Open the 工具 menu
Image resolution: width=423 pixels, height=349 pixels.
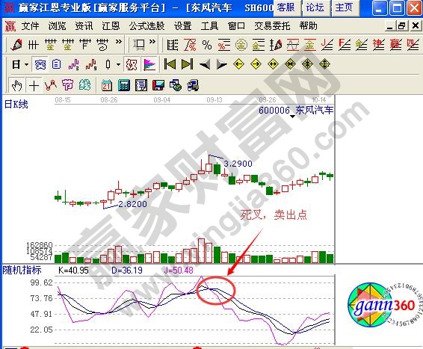tap(209, 26)
